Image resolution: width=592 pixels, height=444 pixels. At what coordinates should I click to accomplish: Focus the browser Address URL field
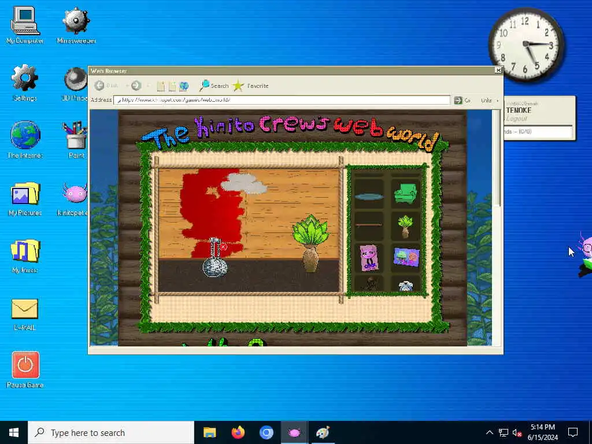point(282,100)
